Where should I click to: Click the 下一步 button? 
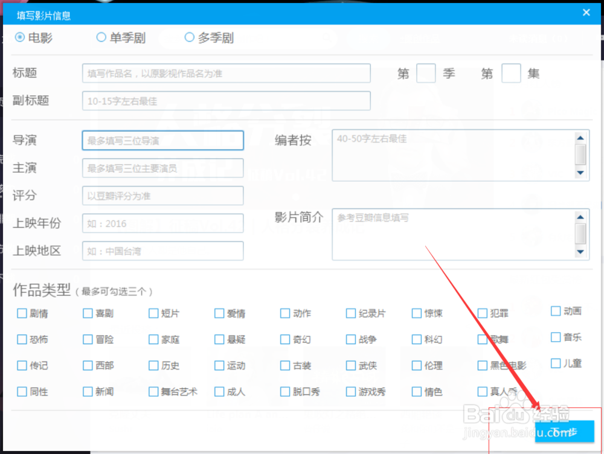(x=564, y=432)
